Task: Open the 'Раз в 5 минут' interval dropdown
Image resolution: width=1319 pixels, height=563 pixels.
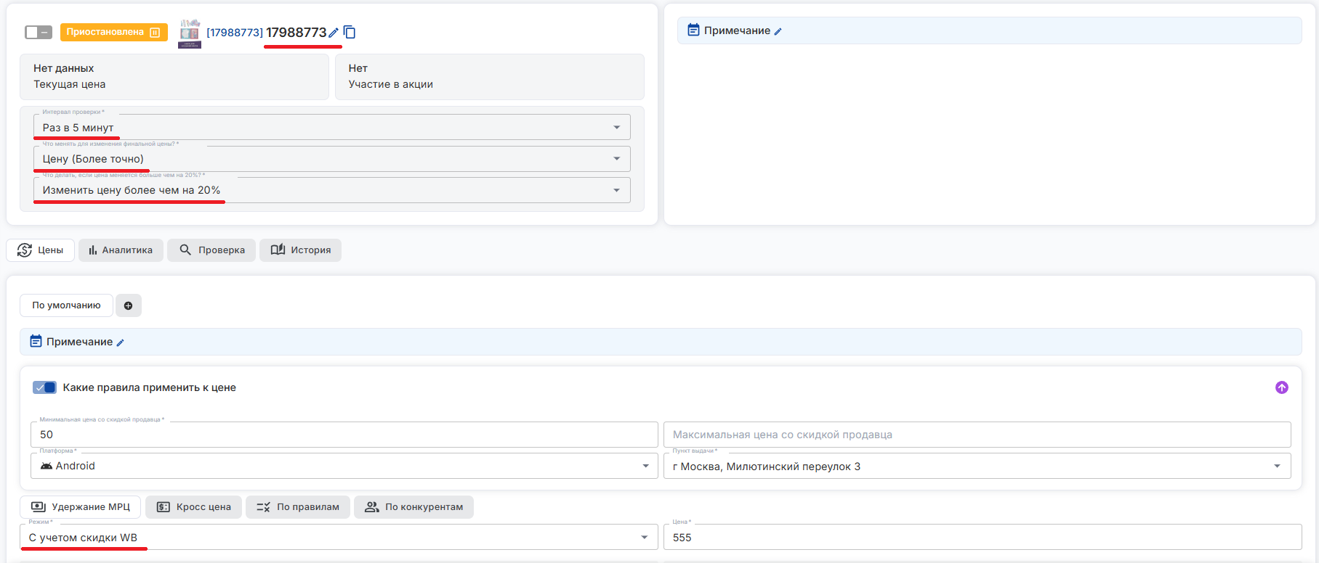Action: point(331,128)
